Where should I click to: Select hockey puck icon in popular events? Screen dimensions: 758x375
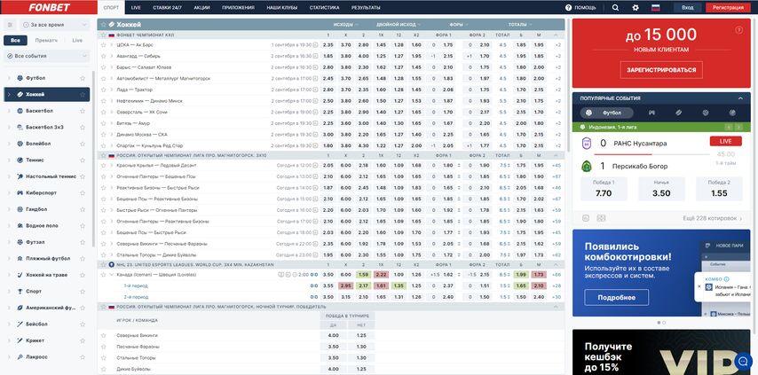[x=679, y=113]
